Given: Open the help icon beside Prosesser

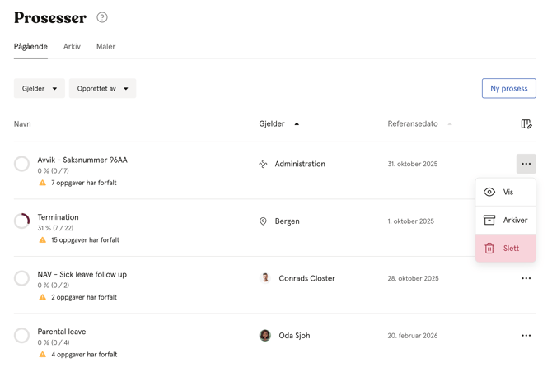Looking at the screenshot, I should pos(102,17).
